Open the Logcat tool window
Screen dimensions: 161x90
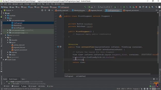[x=32, y=86]
